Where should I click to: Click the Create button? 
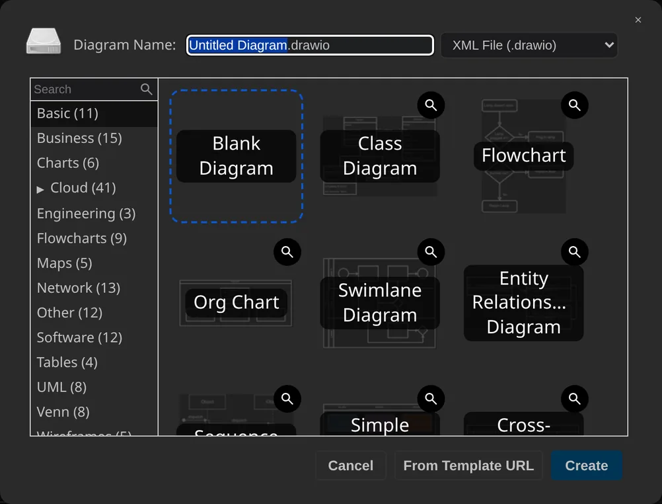587,466
